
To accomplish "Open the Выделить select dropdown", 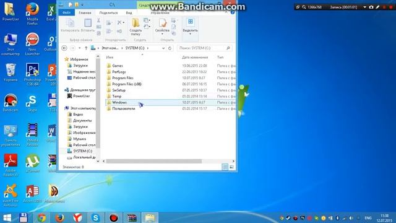I will click(x=190, y=26).
